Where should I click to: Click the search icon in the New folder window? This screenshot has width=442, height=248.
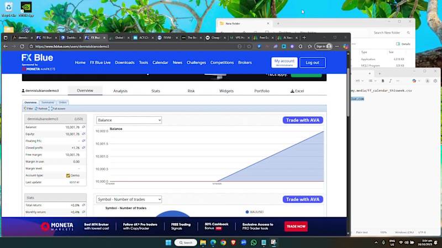(x=408, y=33)
